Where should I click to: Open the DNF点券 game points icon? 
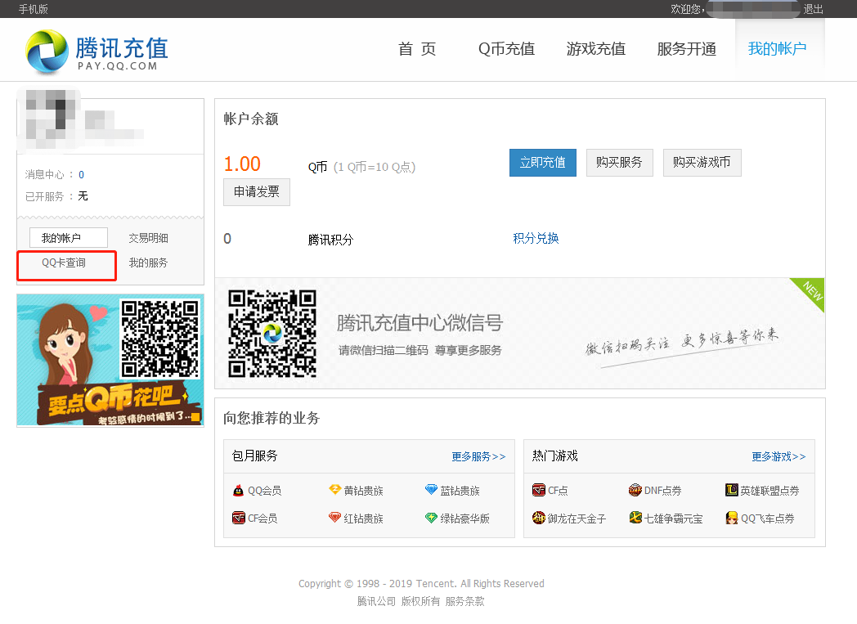click(x=636, y=489)
